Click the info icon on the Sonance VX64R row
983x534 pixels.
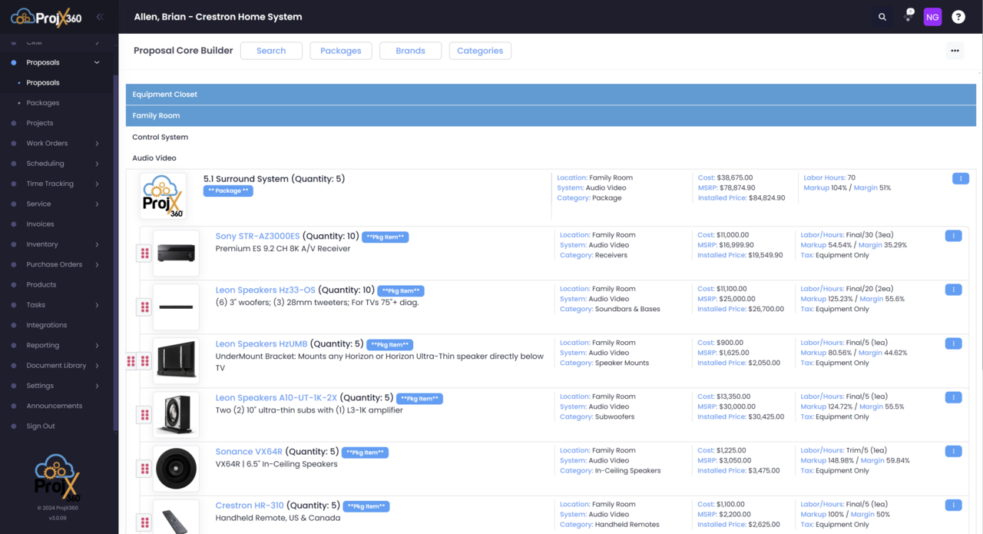[953, 451]
